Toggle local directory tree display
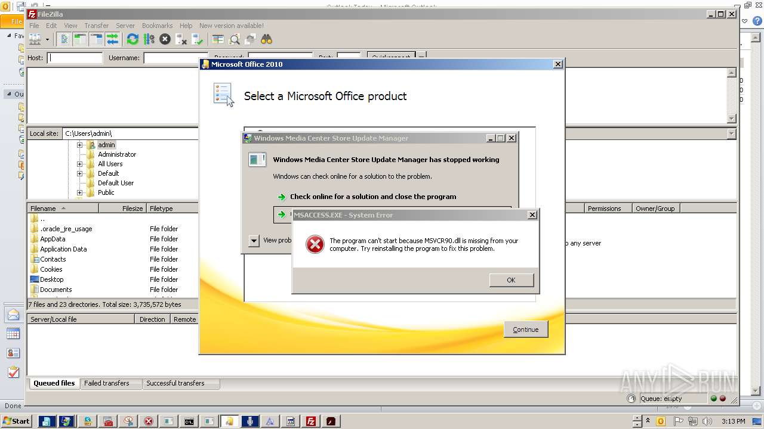This screenshot has width=764, height=429. click(x=80, y=39)
